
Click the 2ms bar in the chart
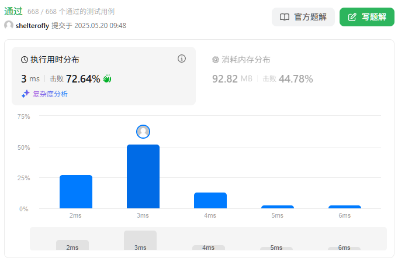tap(76, 191)
